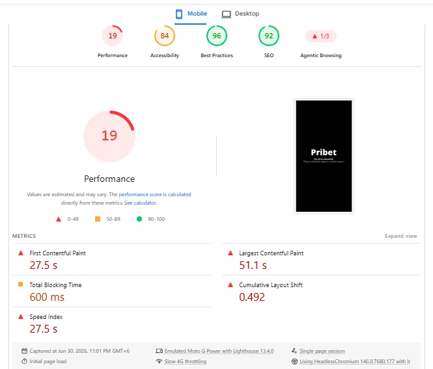The image size is (433, 369).
Task: Click the stopwatch icon beside Initial page load
Action: coord(24,361)
